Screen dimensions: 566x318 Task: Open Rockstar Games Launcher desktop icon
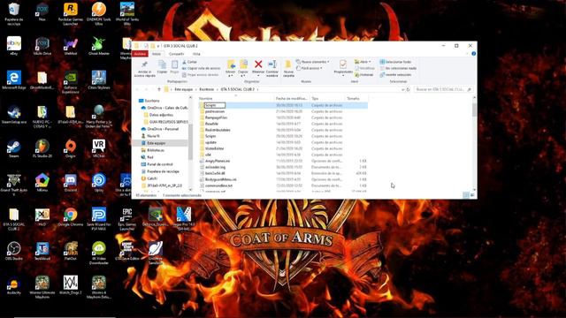[x=71, y=14]
